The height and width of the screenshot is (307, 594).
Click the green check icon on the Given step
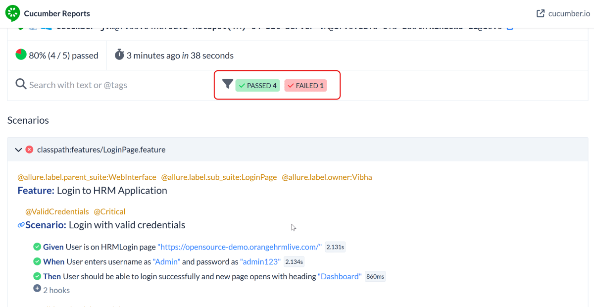[x=37, y=247]
